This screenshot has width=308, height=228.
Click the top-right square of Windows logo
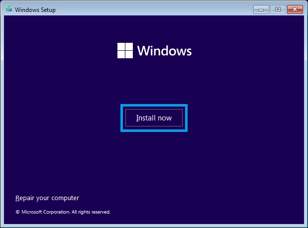point(128,46)
